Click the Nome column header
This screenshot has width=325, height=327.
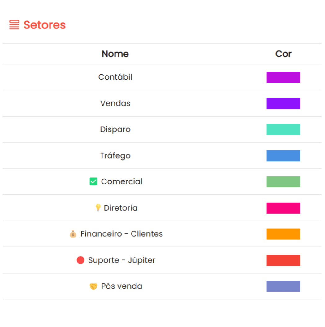point(115,54)
